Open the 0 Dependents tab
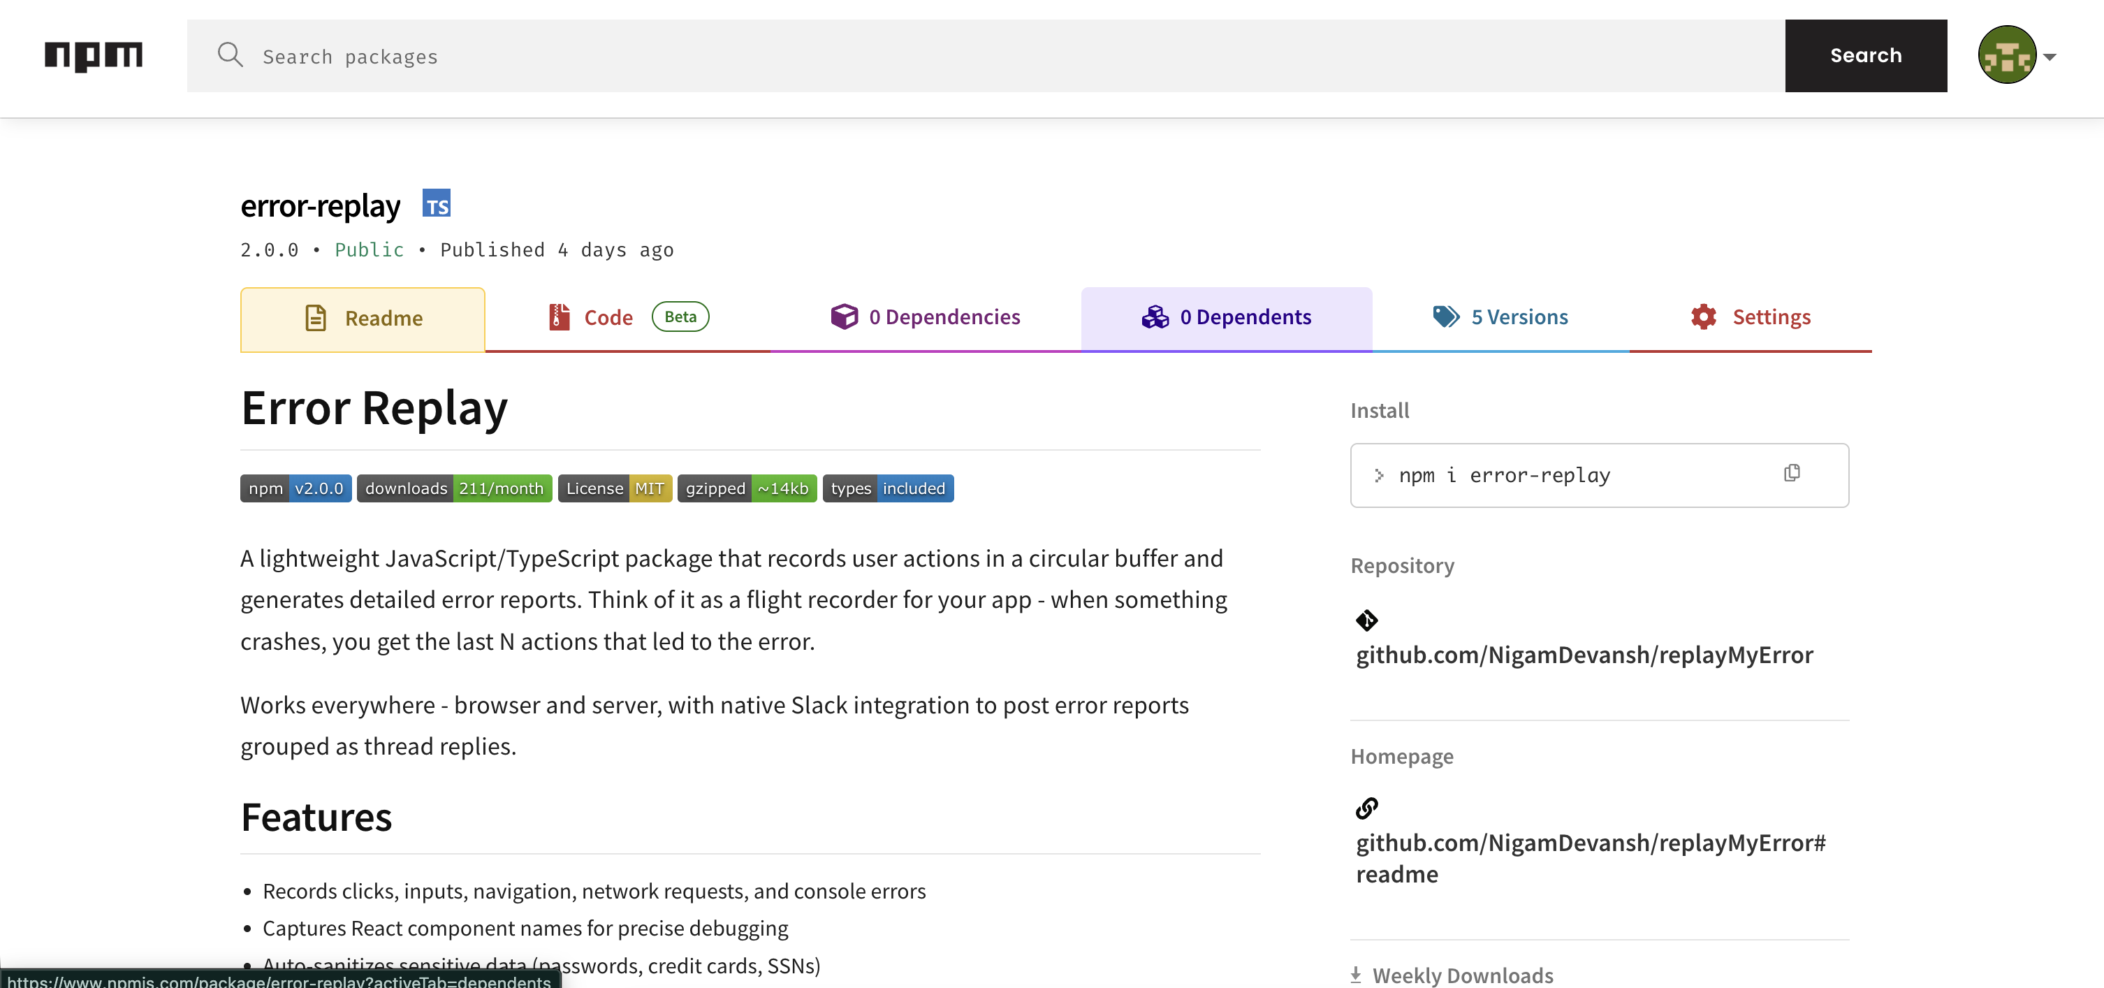 tap(1226, 317)
